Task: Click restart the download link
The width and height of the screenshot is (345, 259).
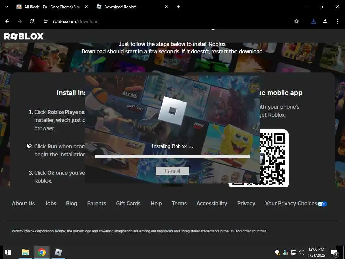Action: [237, 51]
